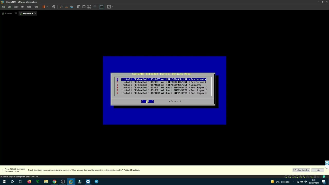Viewport: 329px width, 185px height.
Task: Click the muted volume tray icon
Action: [306, 182]
